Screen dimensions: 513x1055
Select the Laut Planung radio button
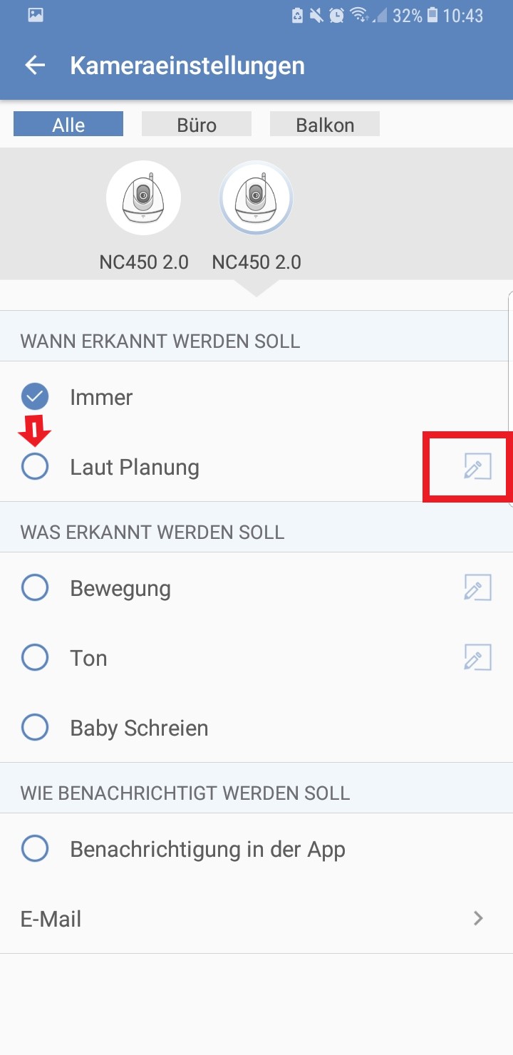pyautogui.click(x=35, y=467)
